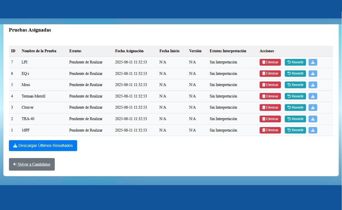Remove the Moss test with Eliminar
The width and height of the screenshot is (342, 210).
point(270,85)
